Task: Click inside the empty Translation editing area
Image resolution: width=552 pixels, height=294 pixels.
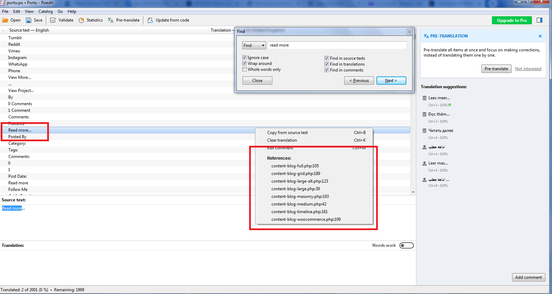Action: pyautogui.click(x=207, y=267)
